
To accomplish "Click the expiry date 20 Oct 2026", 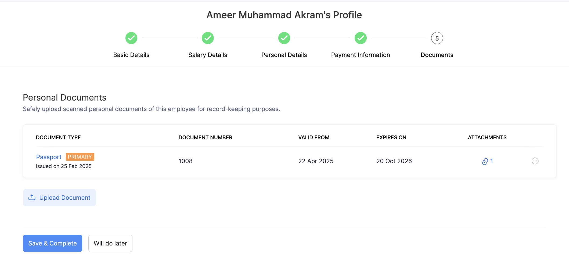I will click(x=394, y=161).
